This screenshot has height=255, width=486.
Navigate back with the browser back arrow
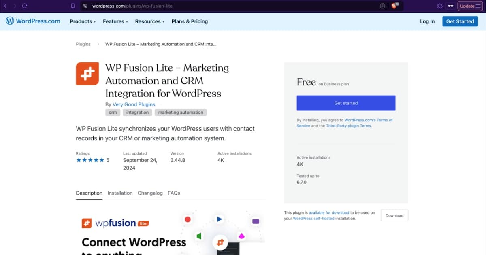[x=6, y=6]
